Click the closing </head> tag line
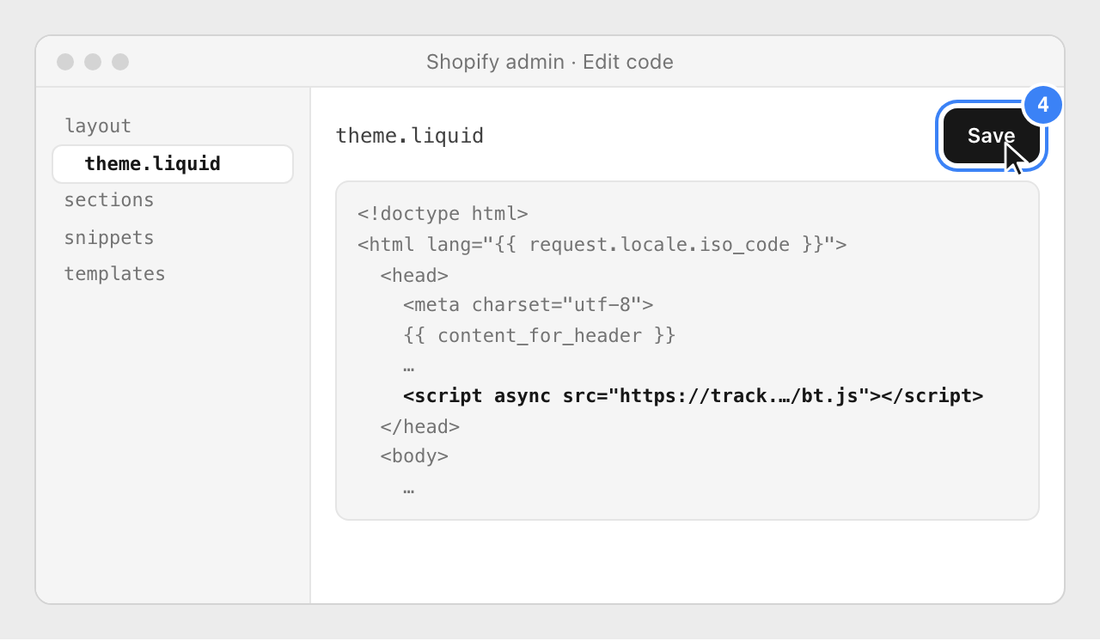Viewport: 1100px width, 641px height. 420,427
